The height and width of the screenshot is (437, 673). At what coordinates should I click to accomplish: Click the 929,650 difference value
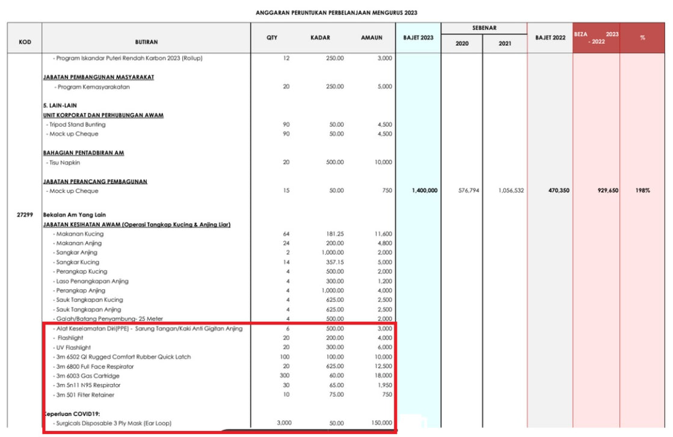point(608,191)
